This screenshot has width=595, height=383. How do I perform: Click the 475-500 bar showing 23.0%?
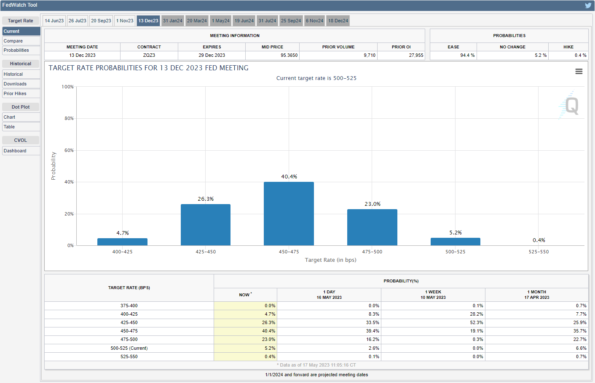tap(372, 227)
